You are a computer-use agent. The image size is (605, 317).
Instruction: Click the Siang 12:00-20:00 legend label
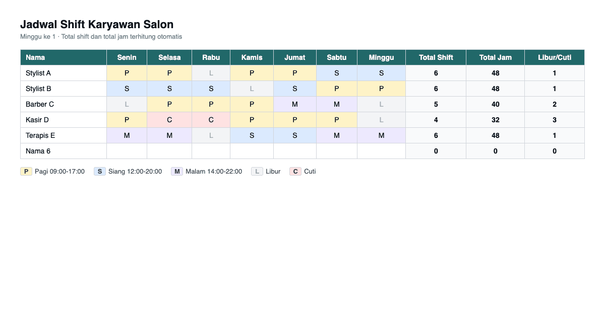tap(135, 172)
